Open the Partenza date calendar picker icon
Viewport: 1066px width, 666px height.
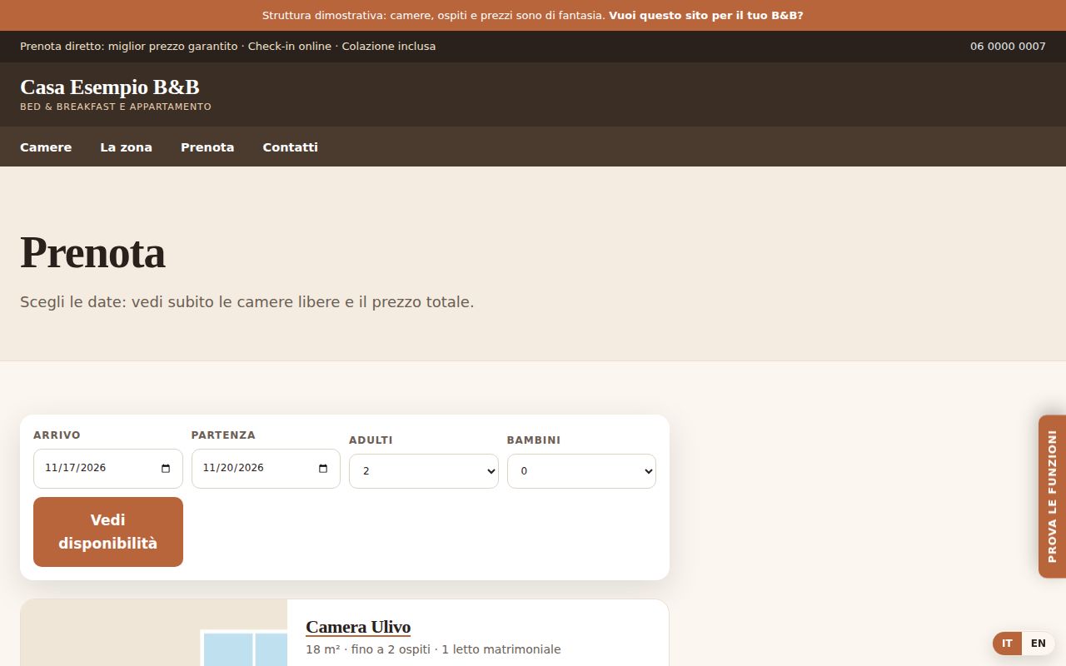click(x=323, y=468)
